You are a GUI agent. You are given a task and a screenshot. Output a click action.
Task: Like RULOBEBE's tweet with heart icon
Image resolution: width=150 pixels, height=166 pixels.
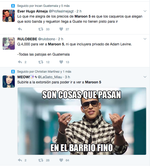click(x=61, y=62)
